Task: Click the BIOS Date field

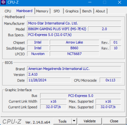Action: (49, 80)
